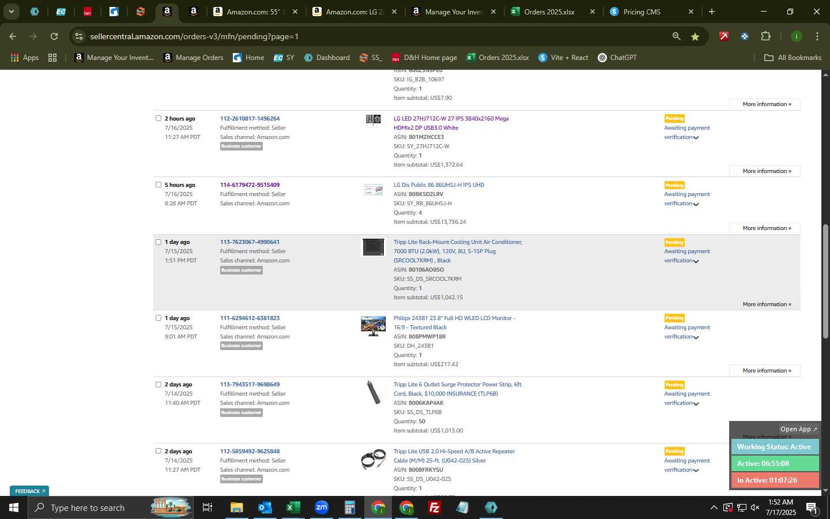Open FileZilla from the taskbar
The width and height of the screenshot is (830, 519).
[x=435, y=507]
